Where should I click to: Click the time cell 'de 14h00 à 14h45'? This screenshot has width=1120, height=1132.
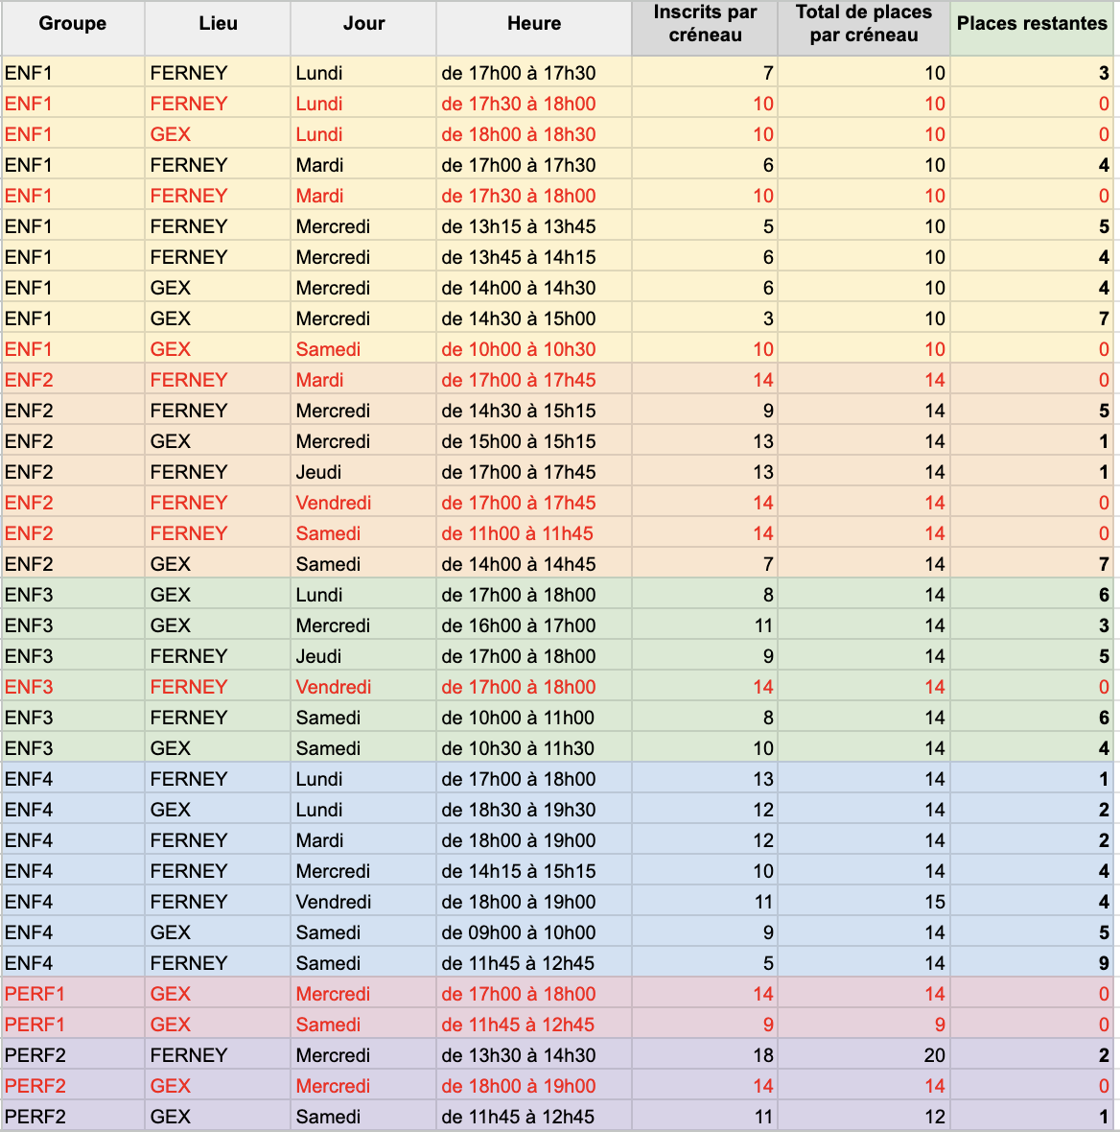(534, 564)
